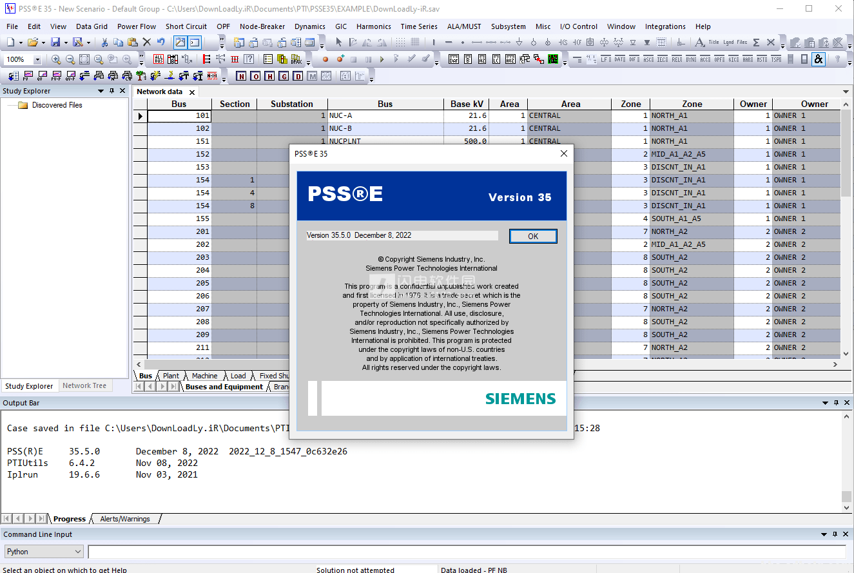Viewport: 854px width, 573px height.
Task: Click the Open folder icon
Action: click(33, 43)
